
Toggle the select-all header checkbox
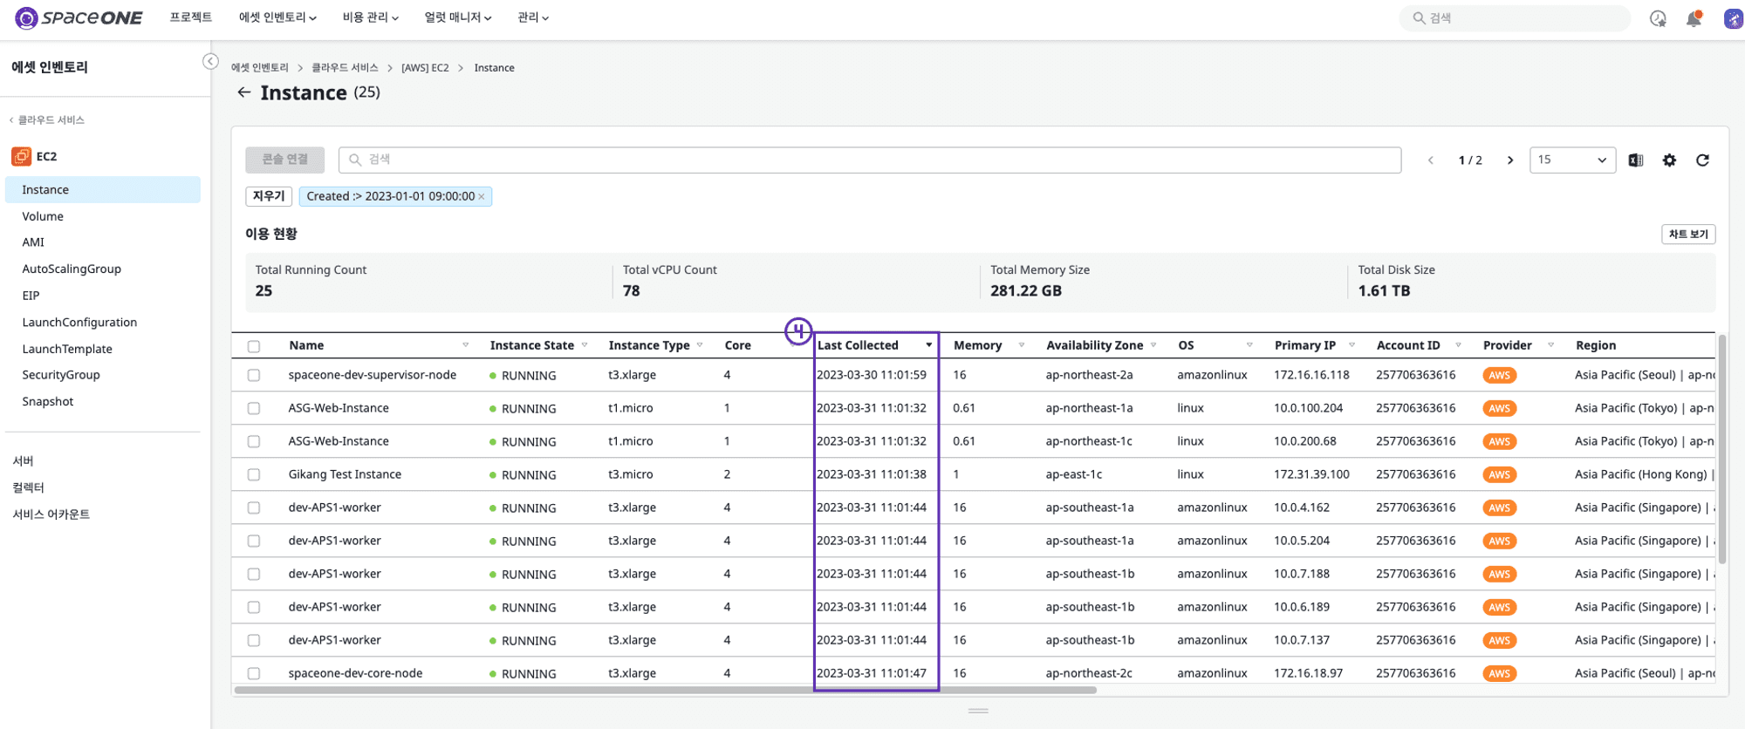(254, 346)
